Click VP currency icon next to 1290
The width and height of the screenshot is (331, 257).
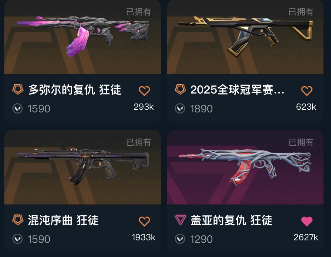point(180,239)
